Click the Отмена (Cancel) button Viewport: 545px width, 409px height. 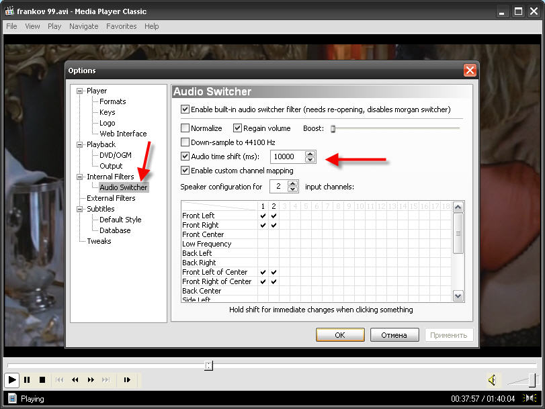pos(394,335)
